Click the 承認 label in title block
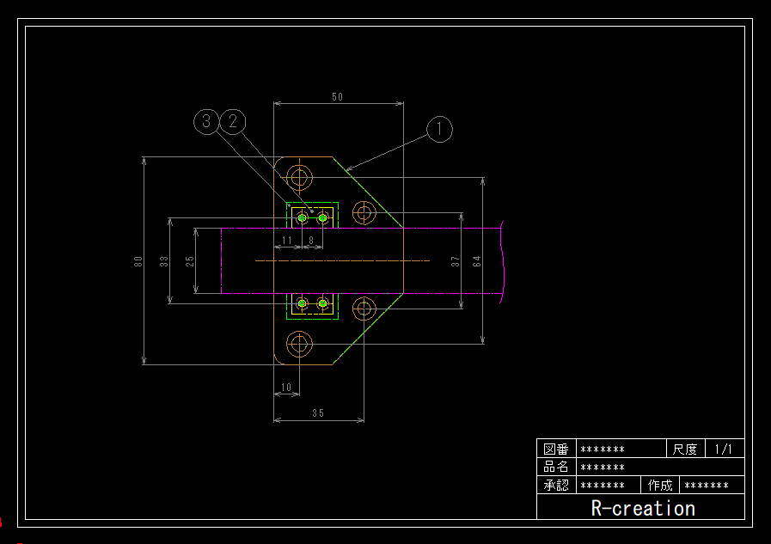This screenshot has height=544, width=771. tap(556, 485)
